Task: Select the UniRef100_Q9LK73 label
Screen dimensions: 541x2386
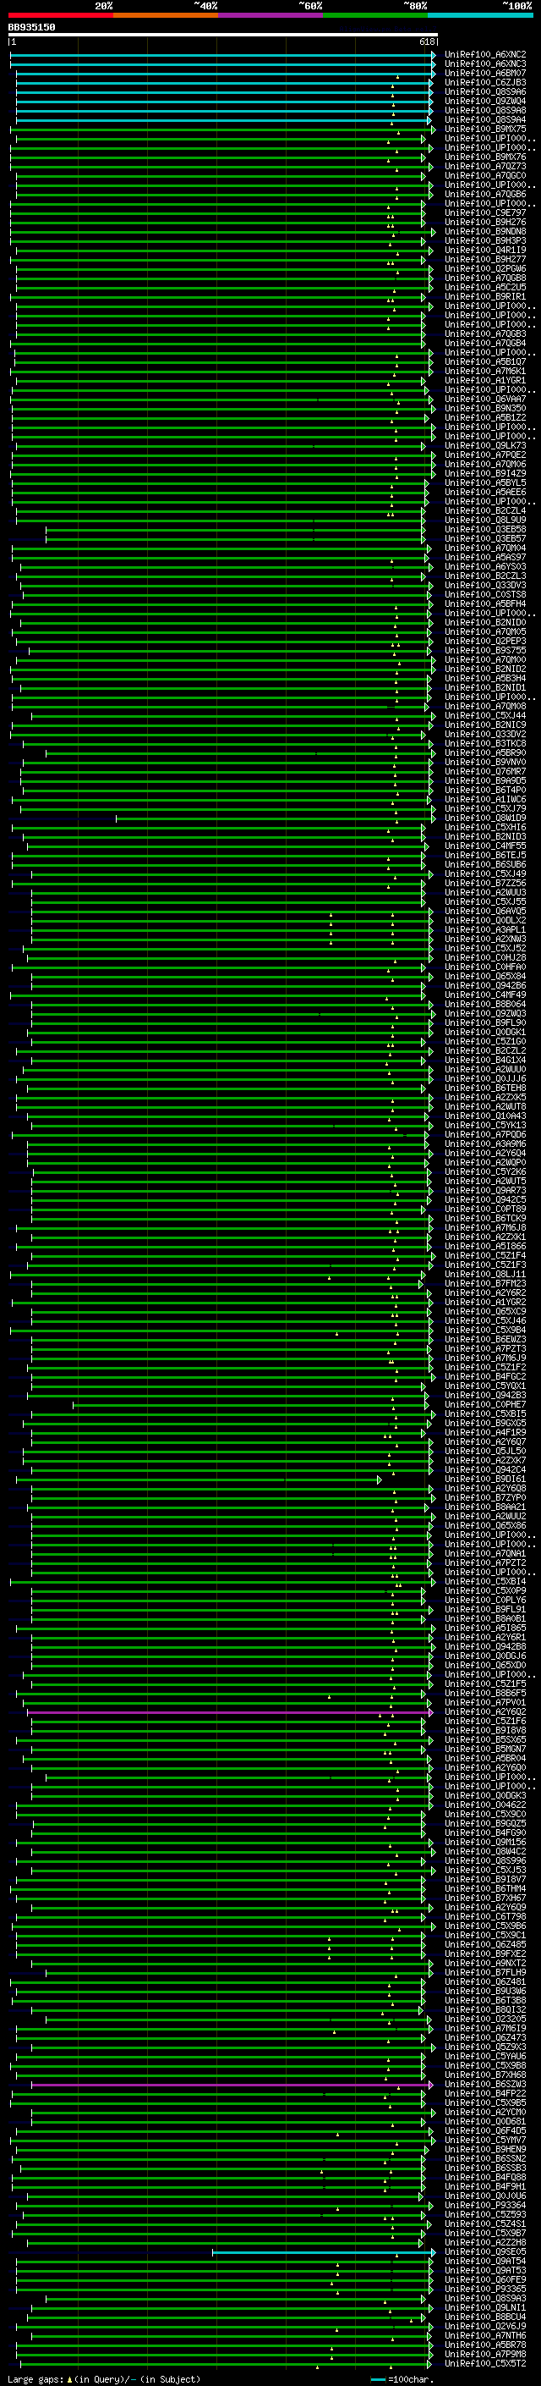Action: tap(485, 445)
